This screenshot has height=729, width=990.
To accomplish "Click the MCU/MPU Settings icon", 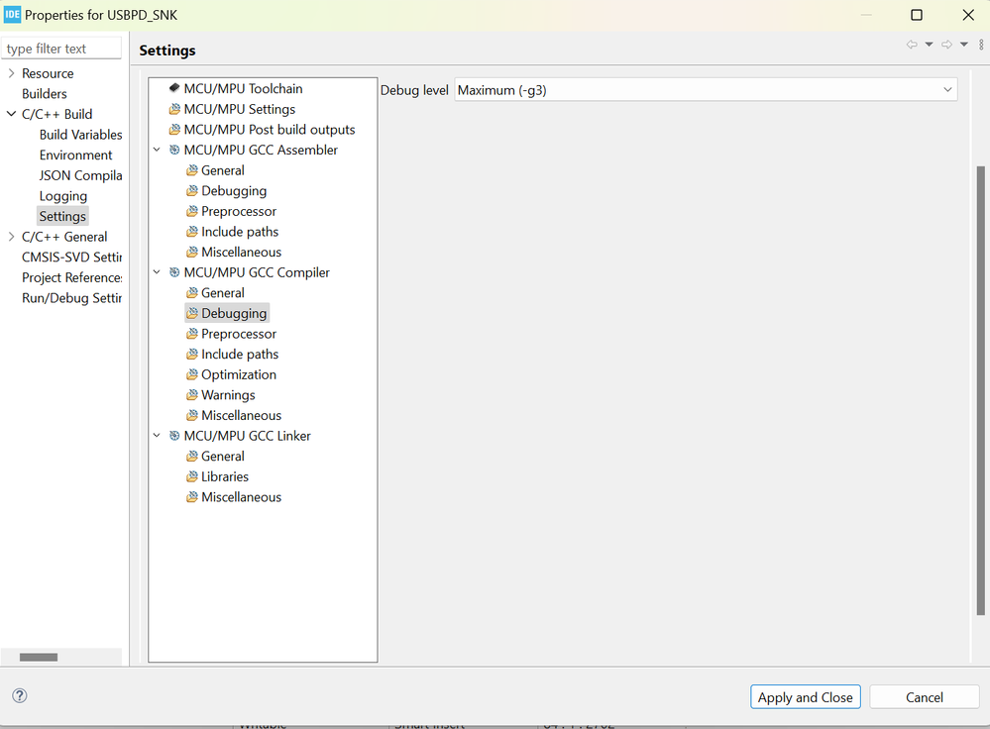I will pyautogui.click(x=174, y=109).
